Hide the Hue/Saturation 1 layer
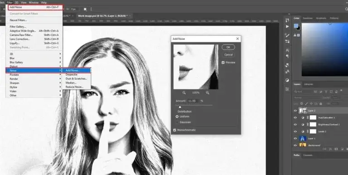The height and width of the screenshot is (175, 348). [295, 117]
